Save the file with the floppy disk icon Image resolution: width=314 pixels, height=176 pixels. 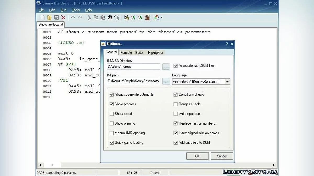(x=56, y=17)
